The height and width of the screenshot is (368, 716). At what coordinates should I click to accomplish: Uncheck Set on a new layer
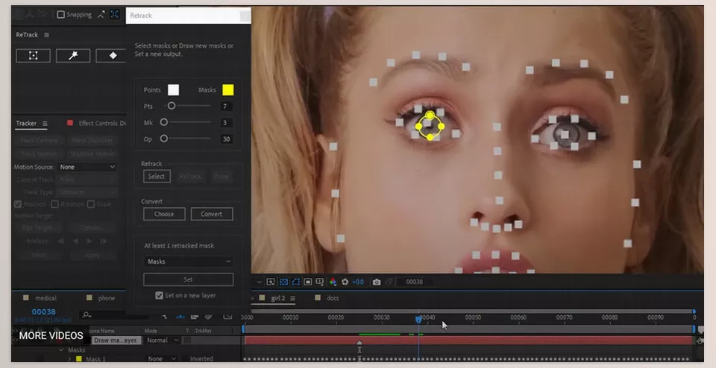(159, 296)
